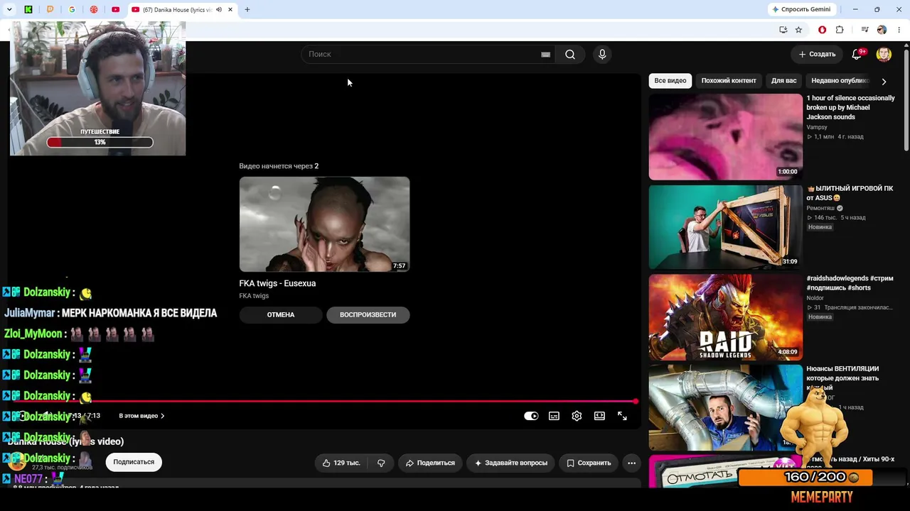The height and width of the screenshot is (511, 910).
Task: Open the media controls icon
Action: [864, 30]
